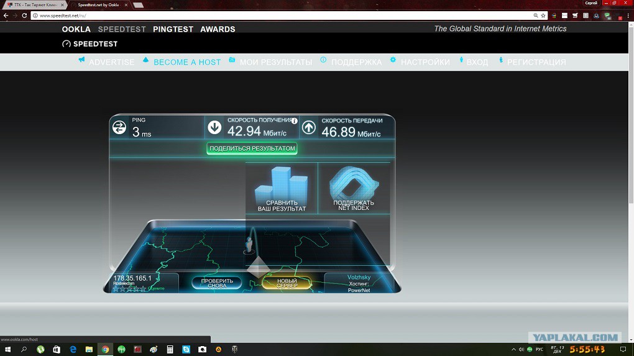The height and width of the screenshot is (356, 634).
Task: Click the download speed arrow icon
Action: [214, 127]
